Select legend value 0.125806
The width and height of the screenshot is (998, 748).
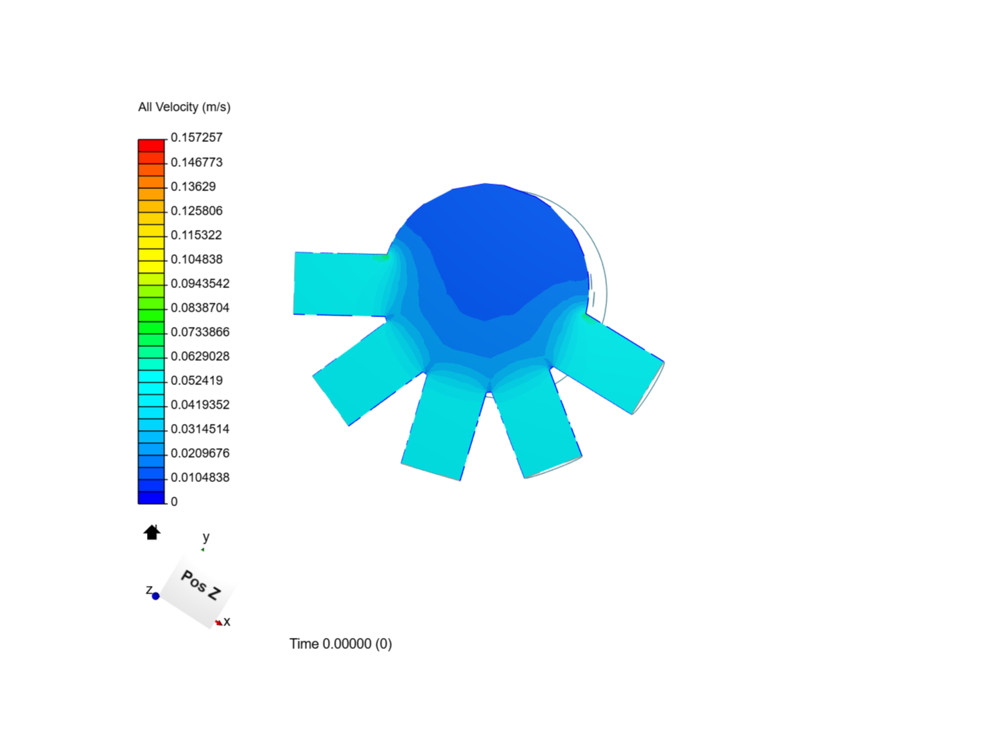click(197, 211)
